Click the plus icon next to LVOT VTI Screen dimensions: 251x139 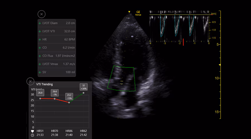(40, 31)
